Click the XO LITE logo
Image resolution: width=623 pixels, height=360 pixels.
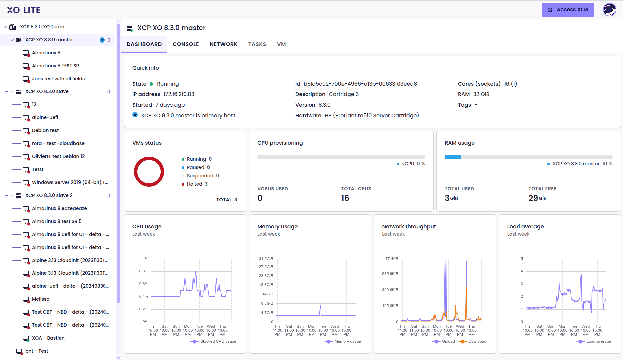24,10
